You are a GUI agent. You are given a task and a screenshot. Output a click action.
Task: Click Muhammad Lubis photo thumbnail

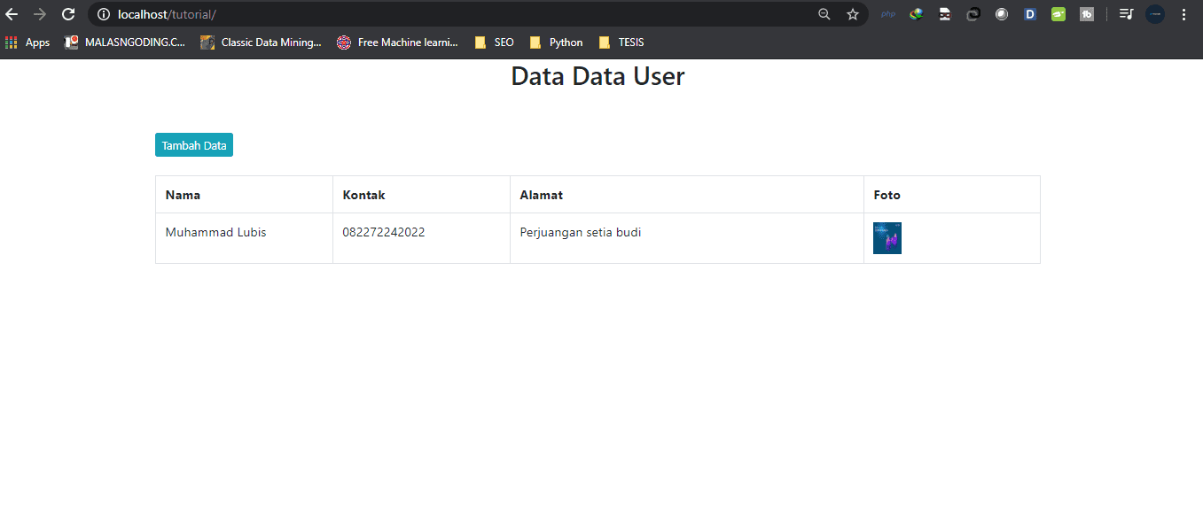[x=887, y=238]
